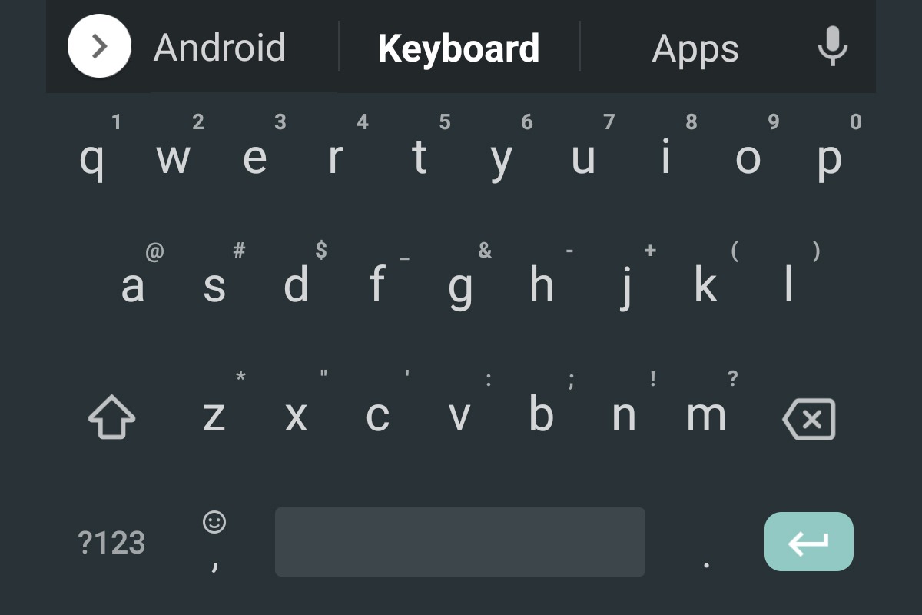Tap the green enter return key
Image resolution: width=922 pixels, height=615 pixels.
click(809, 542)
